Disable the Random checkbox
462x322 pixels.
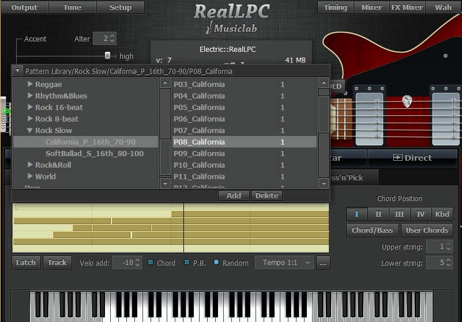pos(216,263)
